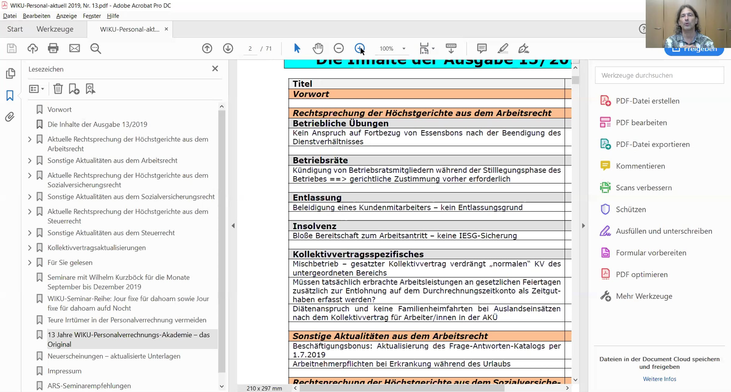The image size is (731, 392).
Task: Expand 'Sonstige Aktualitäten aus dem Arbeitsrecht' bookmark
Action: (30, 160)
